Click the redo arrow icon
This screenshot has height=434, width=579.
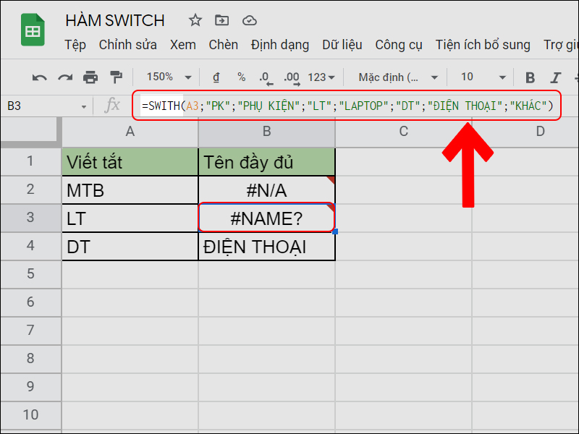(x=65, y=77)
